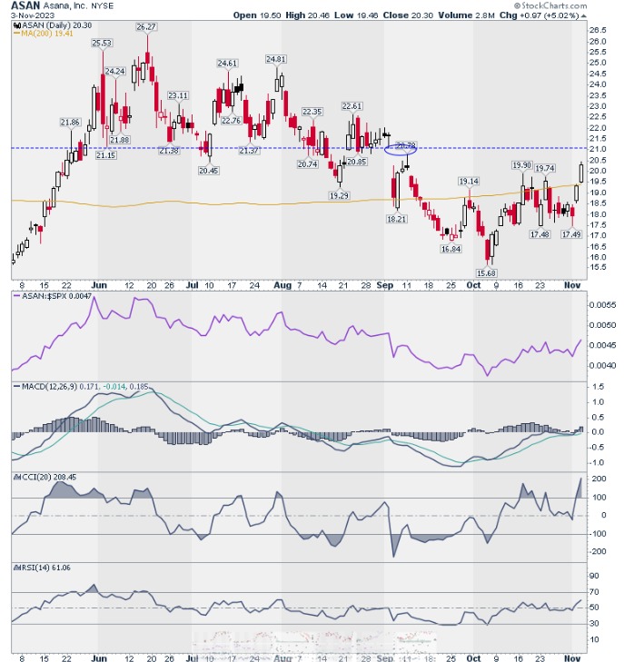Click the 19.90 high price label
This screenshot has height=662, width=624.
tap(521, 165)
